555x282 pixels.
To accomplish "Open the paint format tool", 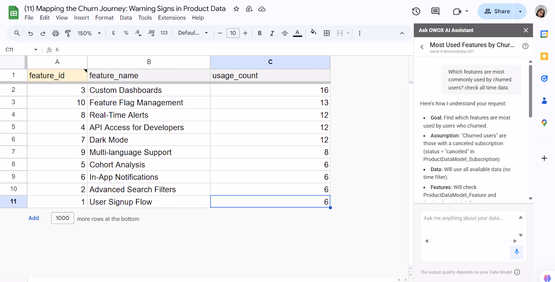I will (68, 33).
